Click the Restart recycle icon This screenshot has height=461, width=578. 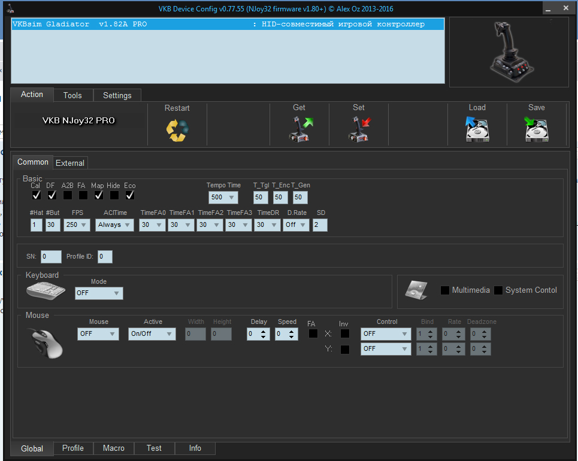(x=177, y=131)
